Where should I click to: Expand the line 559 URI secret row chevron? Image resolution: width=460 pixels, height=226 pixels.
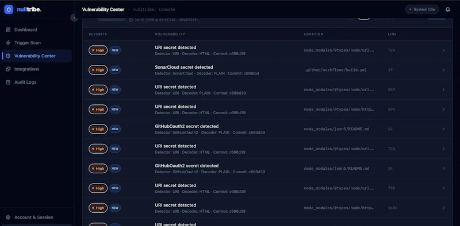[x=443, y=89]
